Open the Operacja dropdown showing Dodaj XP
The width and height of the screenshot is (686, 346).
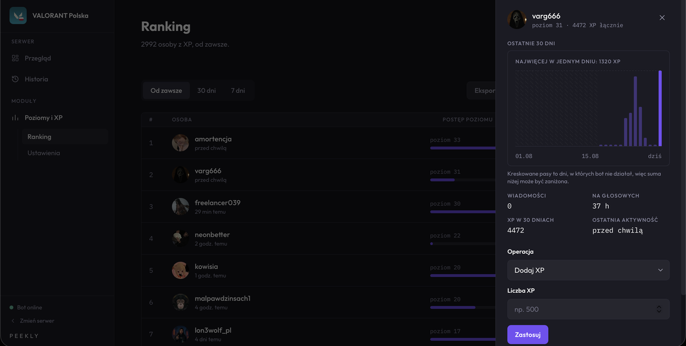point(588,270)
